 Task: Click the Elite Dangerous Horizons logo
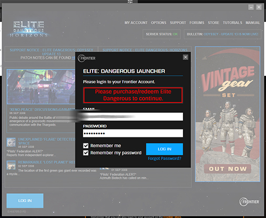pyautogui.click(x=28, y=29)
